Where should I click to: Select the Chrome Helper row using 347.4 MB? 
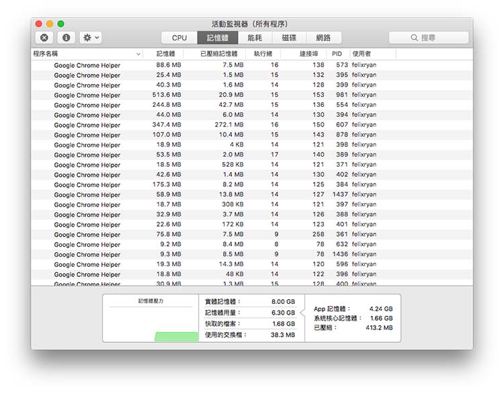coord(252,125)
